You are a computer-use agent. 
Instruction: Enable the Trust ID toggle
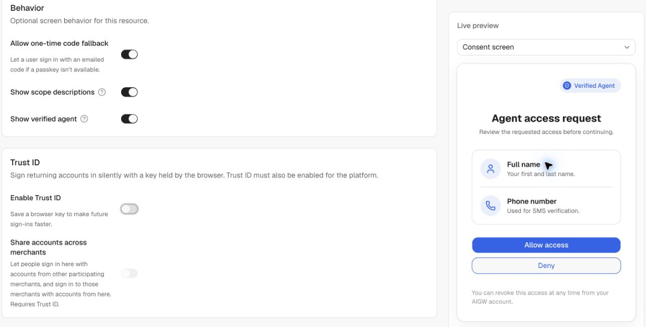coord(129,209)
